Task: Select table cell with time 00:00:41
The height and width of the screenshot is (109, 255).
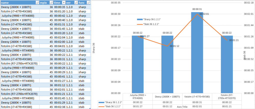Action: tap(59, 76)
